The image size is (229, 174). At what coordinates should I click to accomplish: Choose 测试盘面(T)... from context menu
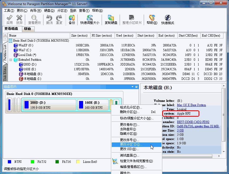[x=137, y=155]
